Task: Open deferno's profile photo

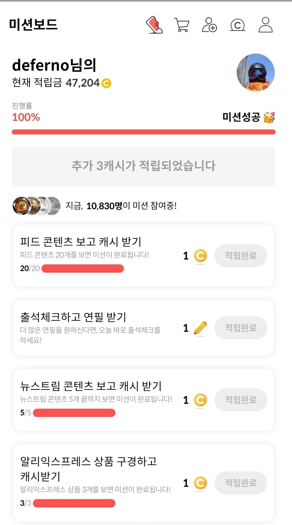Action: pyautogui.click(x=255, y=73)
